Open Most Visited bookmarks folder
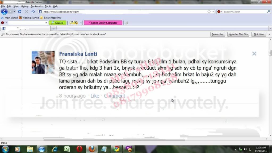This screenshot has width=272, height=153. point(9,18)
